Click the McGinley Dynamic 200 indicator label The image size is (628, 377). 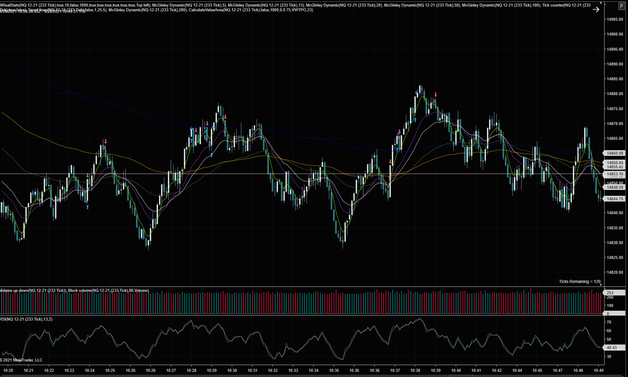coord(148,10)
